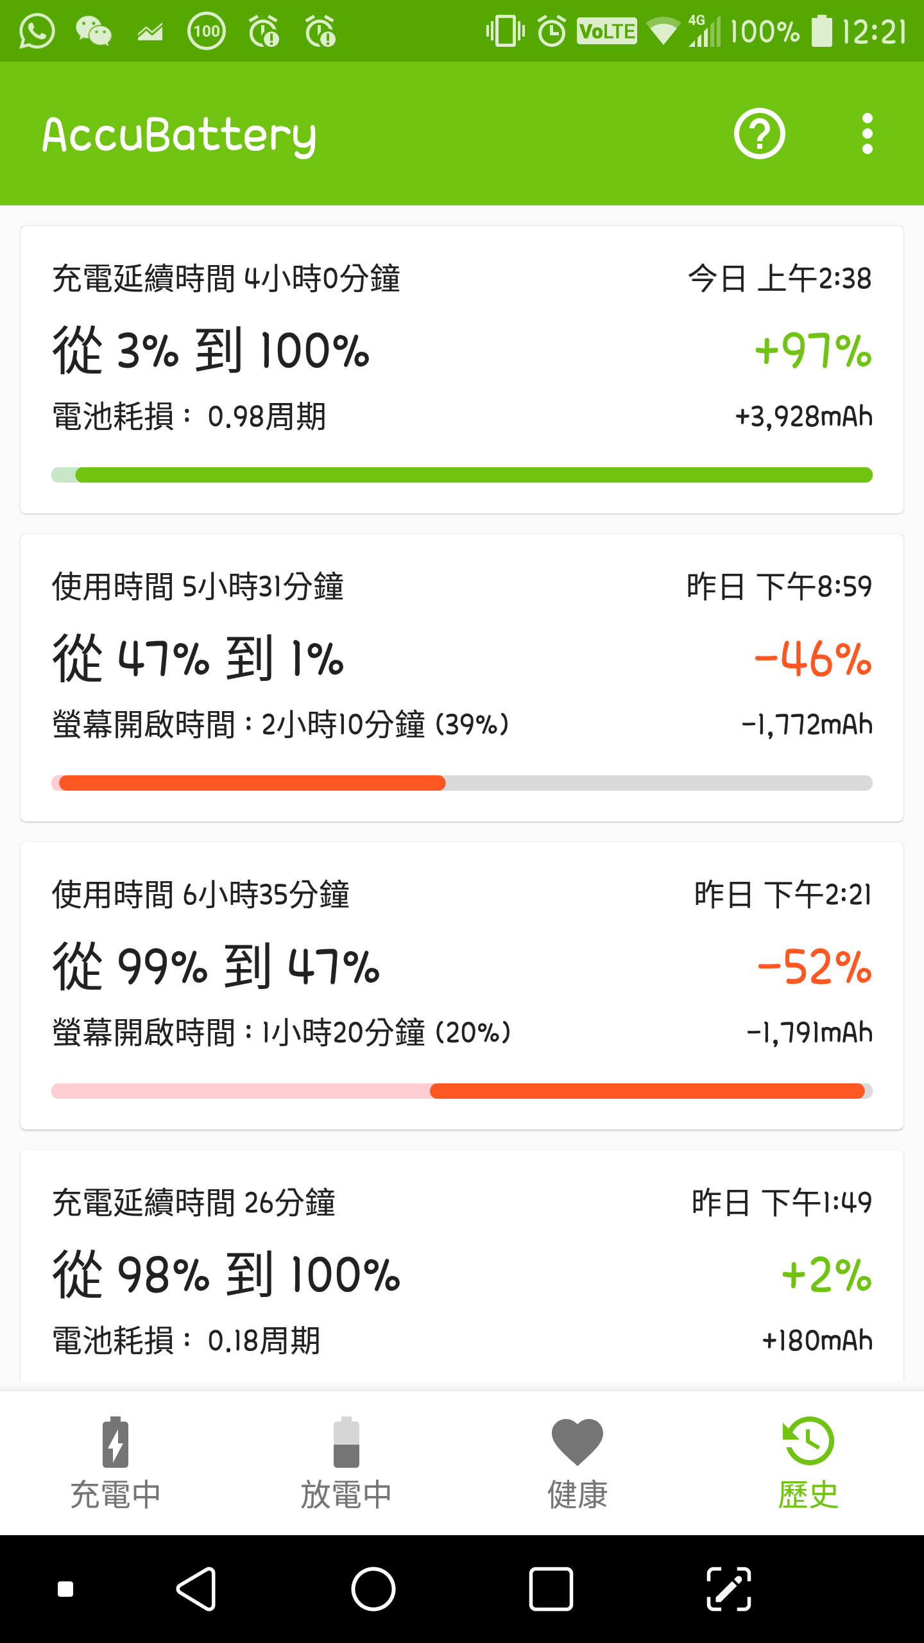The image size is (924, 1643).
Task: Open the 47% to 1% usage session
Action: click(x=462, y=677)
